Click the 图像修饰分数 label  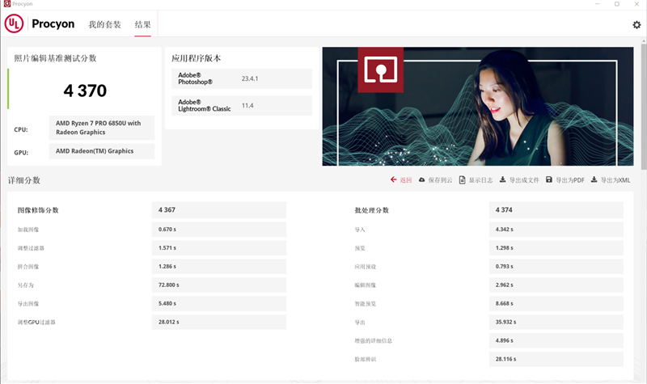38,210
